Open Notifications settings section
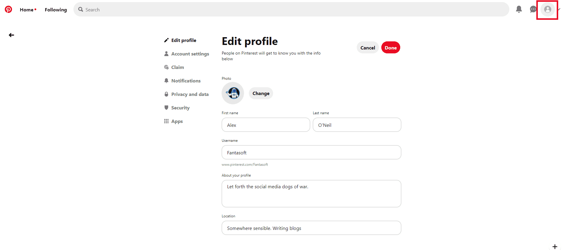 [186, 81]
